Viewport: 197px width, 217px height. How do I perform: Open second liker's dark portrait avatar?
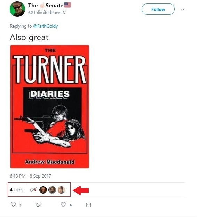pyautogui.click(x=43, y=190)
